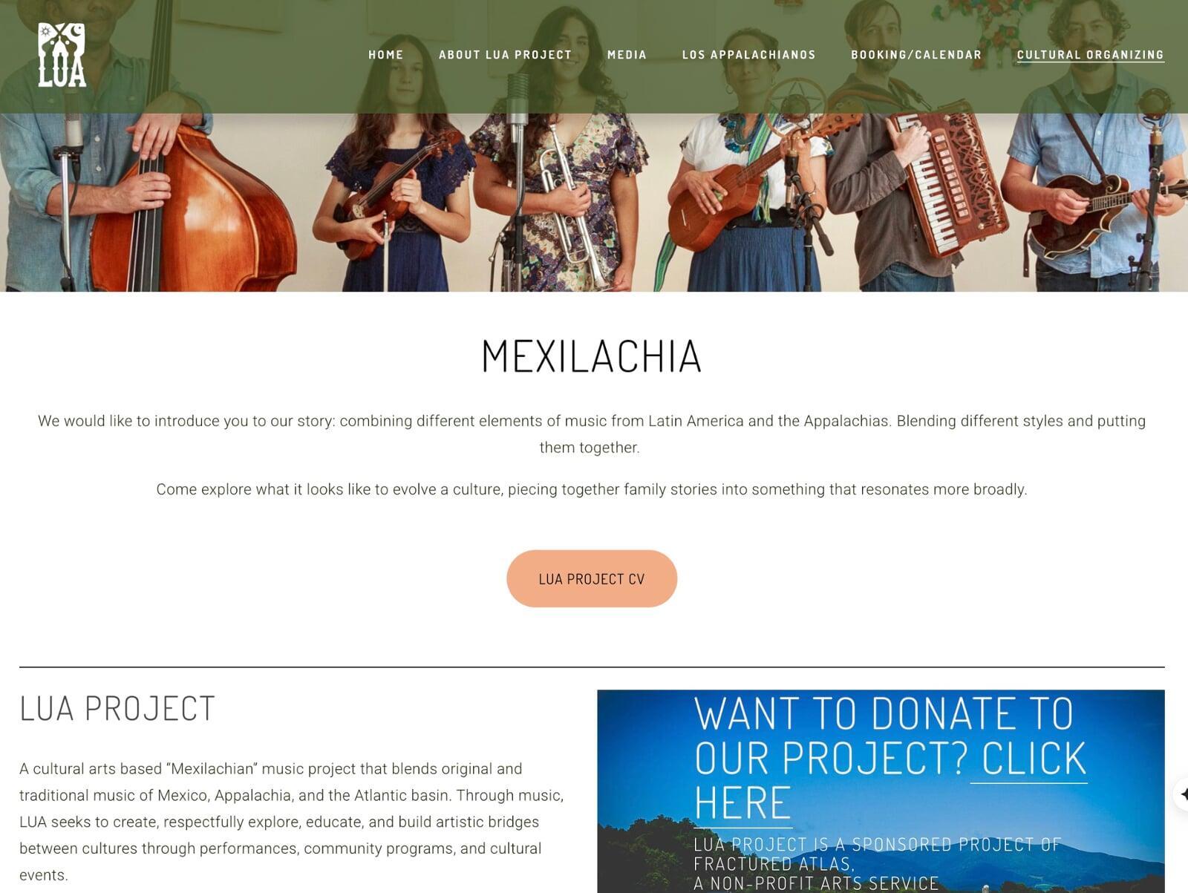This screenshot has height=893, width=1188.
Task: Follow the CLICK HERE donate link
Action: [891, 779]
